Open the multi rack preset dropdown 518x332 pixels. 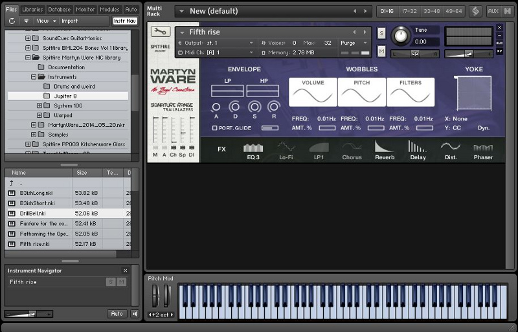pyautogui.click(x=181, y=11)
